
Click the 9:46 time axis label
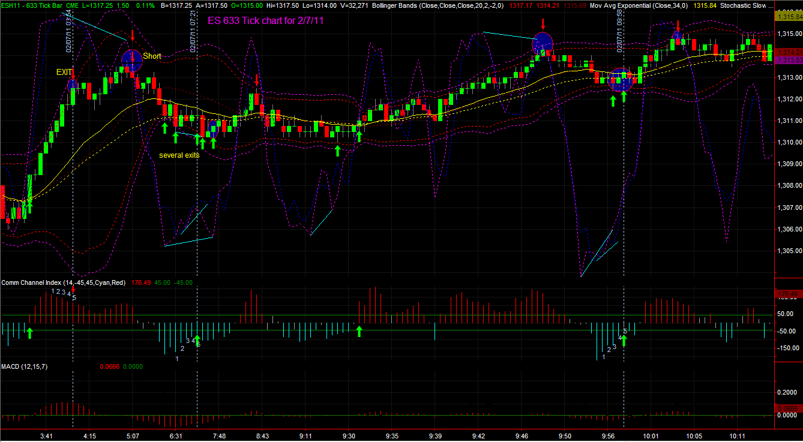pos(522,436)
